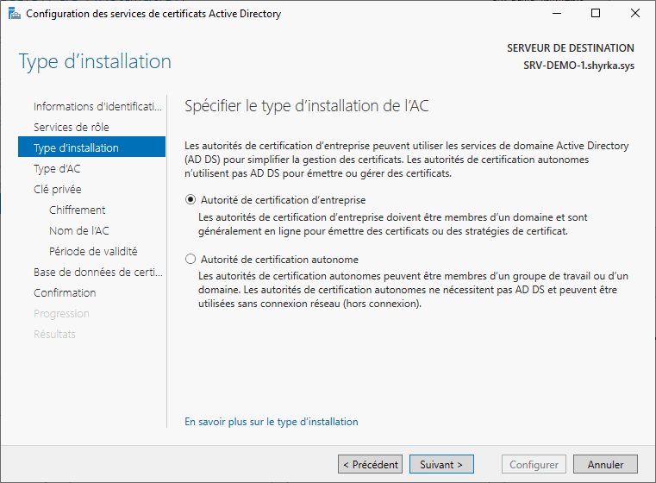Screen dimensions: 656x483
Task: Close the AD CS configuration window
Action: pos(635,14)
